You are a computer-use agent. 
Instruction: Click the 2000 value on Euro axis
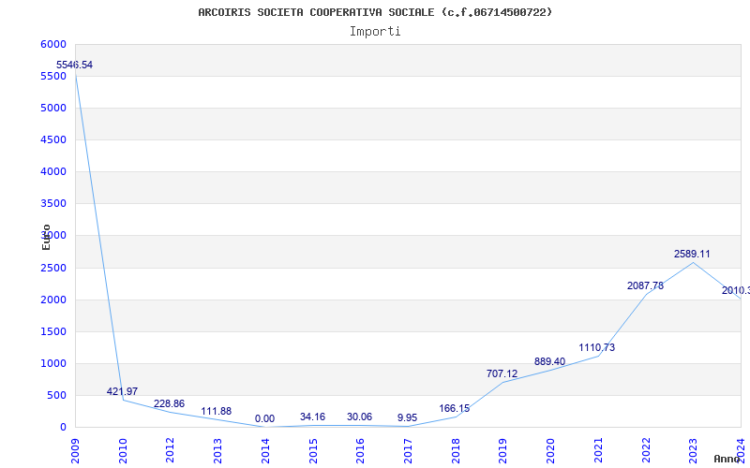point(53,300)
